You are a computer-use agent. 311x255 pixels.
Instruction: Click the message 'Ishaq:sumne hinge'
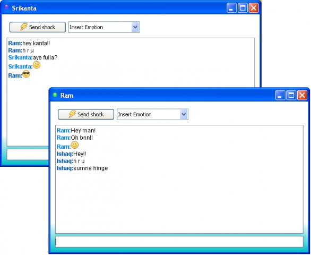click(82, 168)
